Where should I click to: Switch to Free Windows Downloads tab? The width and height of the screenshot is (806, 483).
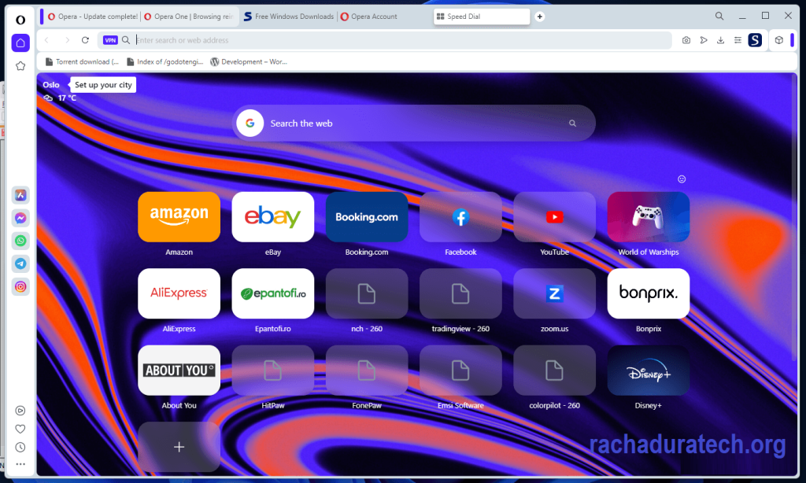(x=289, y=17)
